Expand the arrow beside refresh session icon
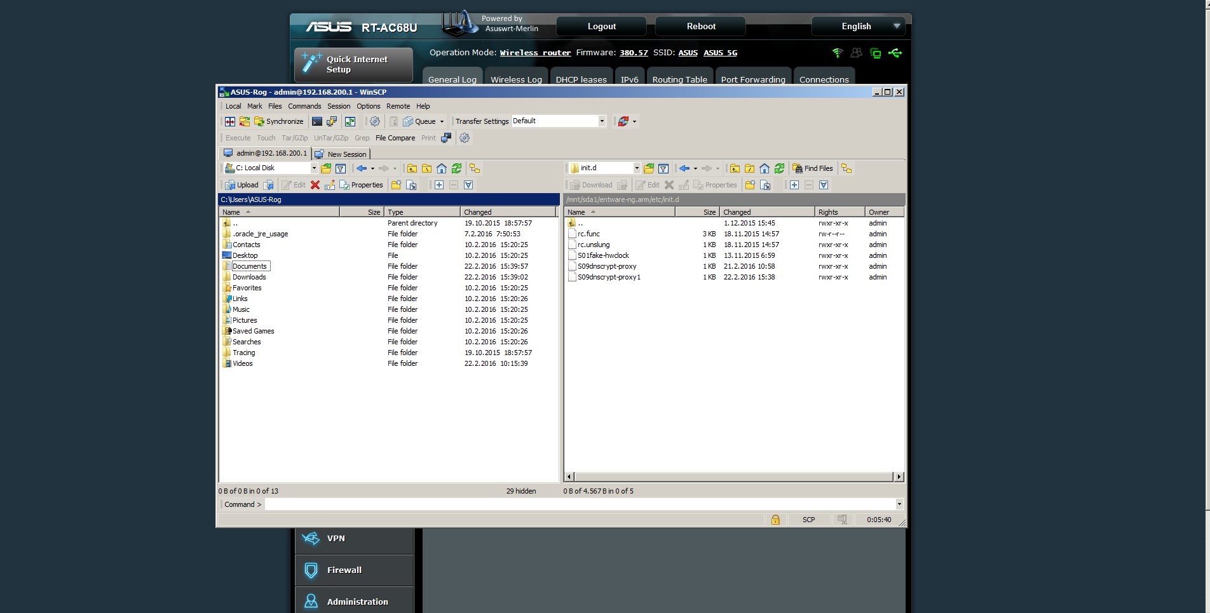This screenshot has height=613, width=1210. [634, 121]
